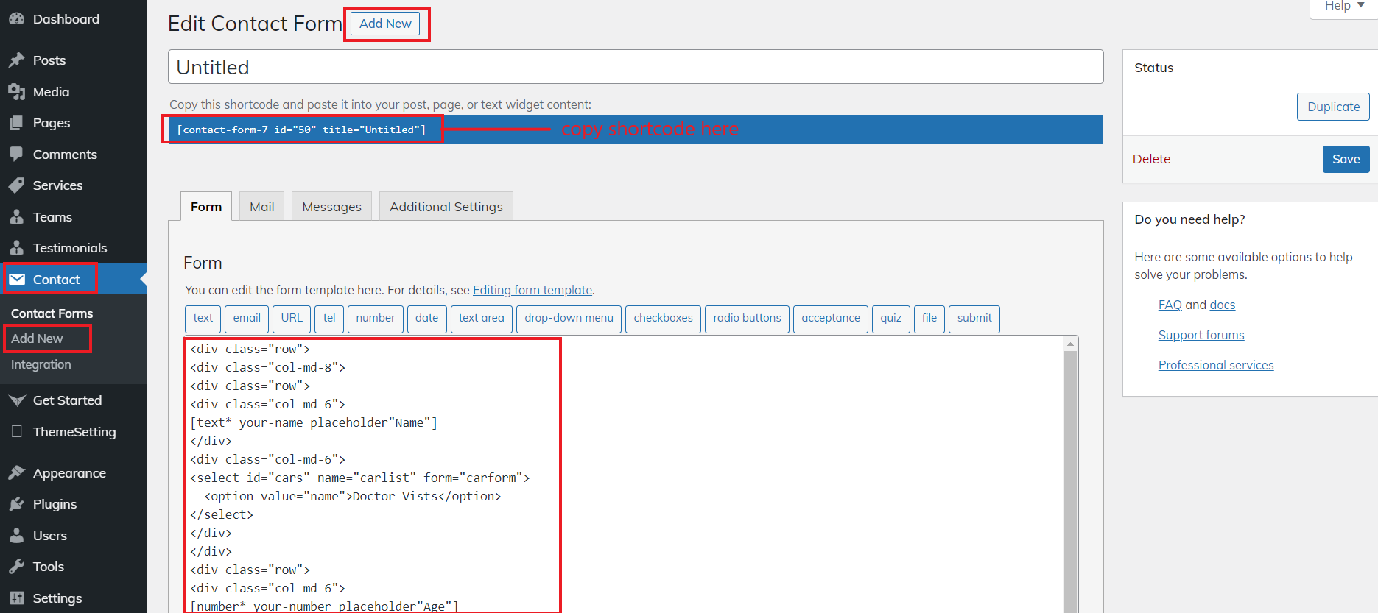This screenshot has width=1378, height=613.
Task: Save the contact form
Action: point(1346,160)
